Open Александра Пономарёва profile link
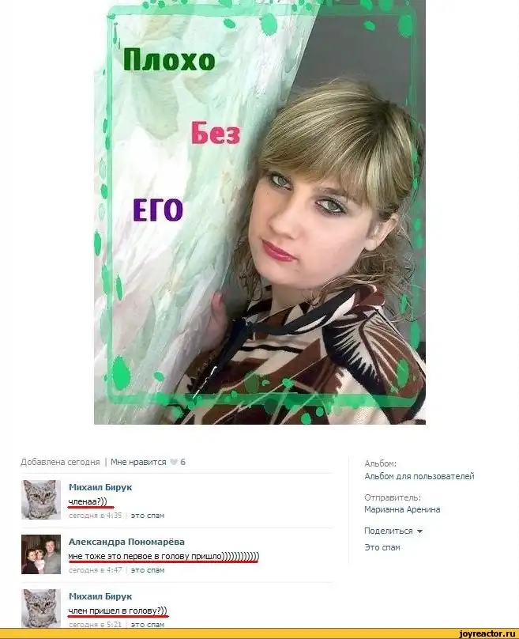519x639 pixels. [x=126, y=542]
